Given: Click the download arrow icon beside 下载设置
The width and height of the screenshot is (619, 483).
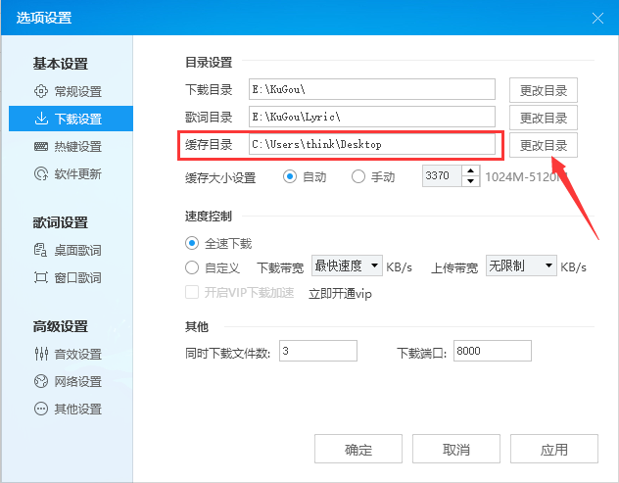Looking at the screenshot, I should coord(41,119).
